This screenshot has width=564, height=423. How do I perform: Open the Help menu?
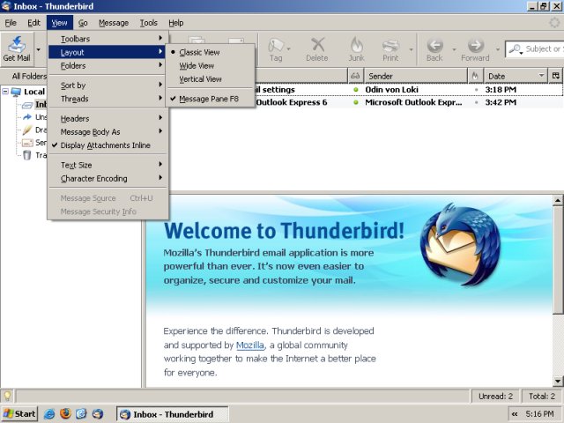pyautogui.click(x=176, y=23)
